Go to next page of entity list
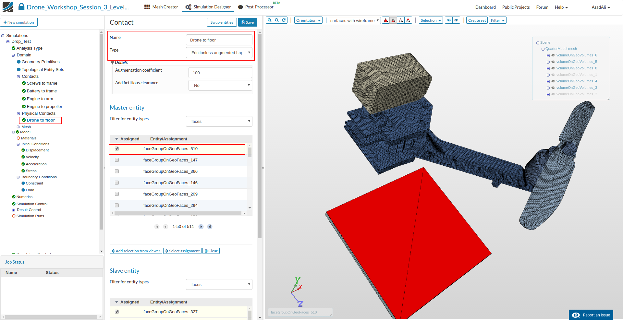Viewport: 623px width, 320px height. (x=201, y=227)
